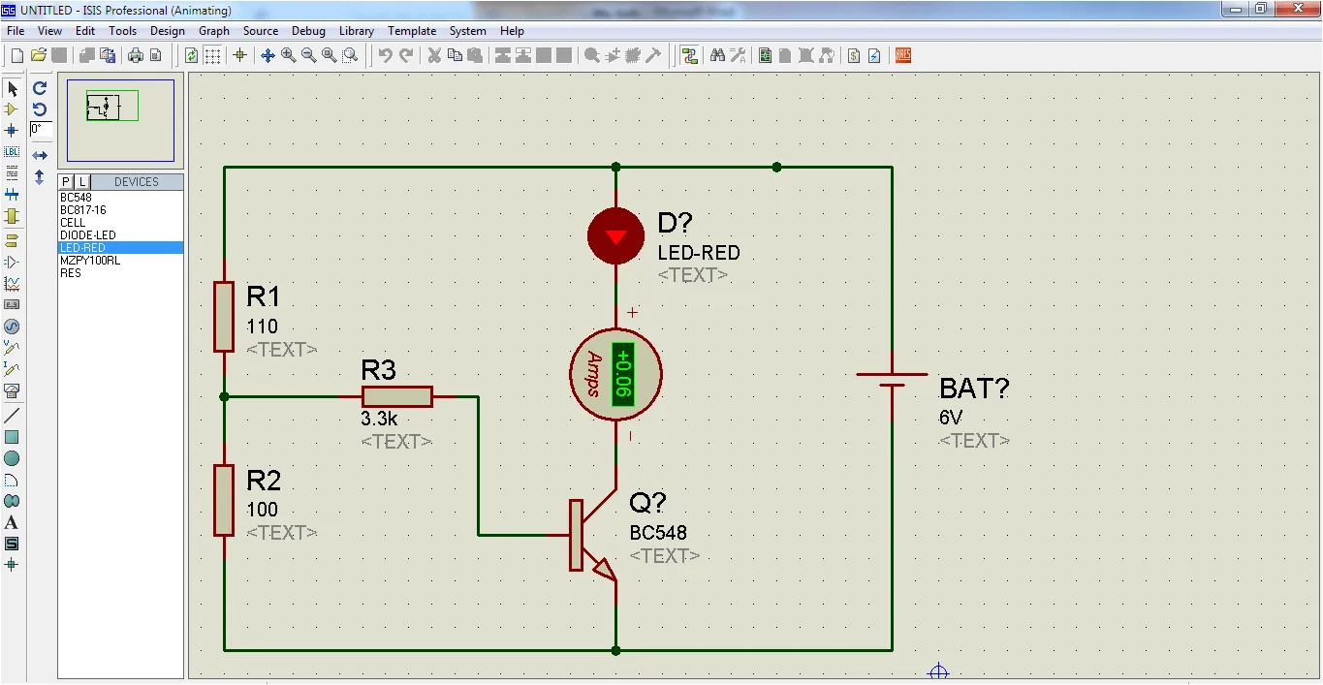Image resolution: width=1323 pixels, height=685 pixels.
Task: Click the rotation angle input field
Action: click(x=41, y=129)
